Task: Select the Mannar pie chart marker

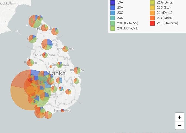Action: click(x=32, y=39)
